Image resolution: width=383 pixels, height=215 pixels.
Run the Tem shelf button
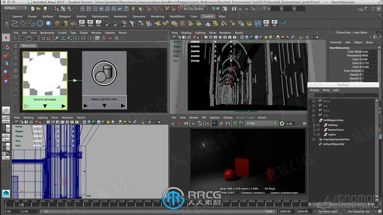click(82, 24)
